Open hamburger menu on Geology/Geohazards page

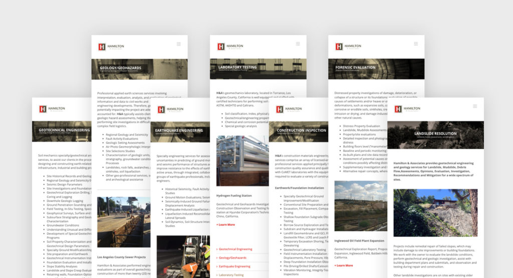[178, 45]
